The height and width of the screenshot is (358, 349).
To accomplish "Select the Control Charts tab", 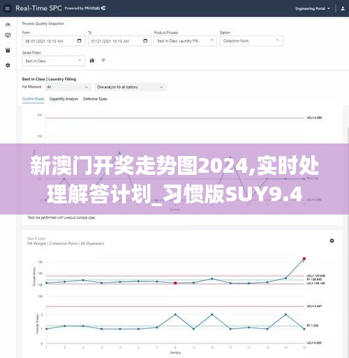I will point(34,99).
